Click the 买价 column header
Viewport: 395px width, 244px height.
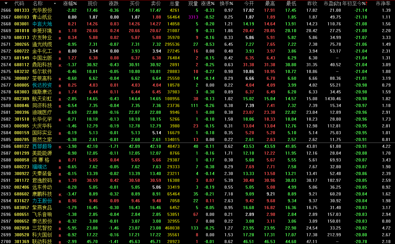[x=135, y=4]
